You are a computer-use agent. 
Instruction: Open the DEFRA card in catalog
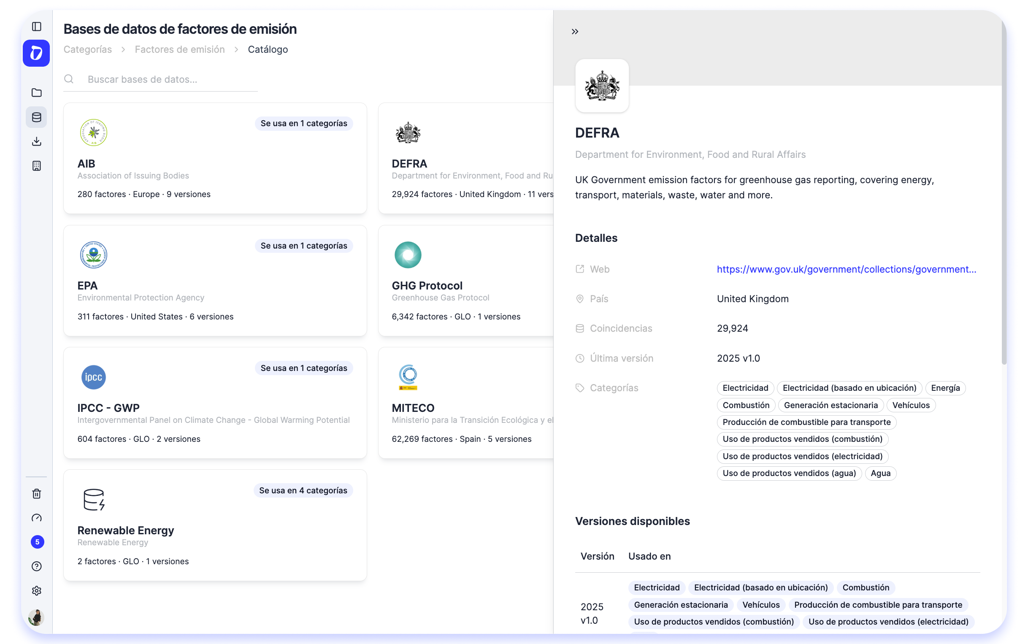tap(466, 158)
